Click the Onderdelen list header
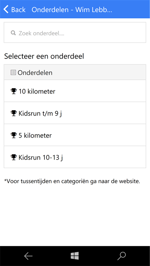The height and width of the screenshot is (266, 150). click(75, 72)
